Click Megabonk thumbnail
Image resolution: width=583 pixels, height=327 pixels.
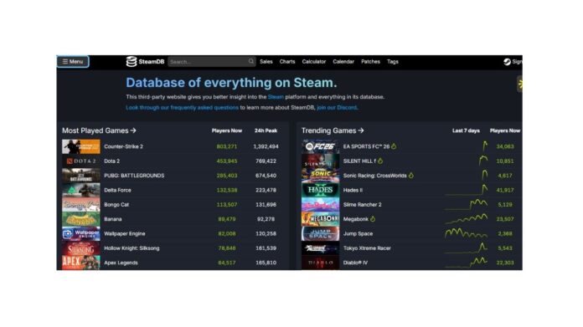(x=320, y=219)
